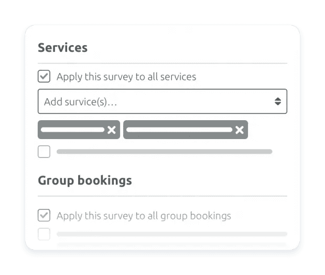Click the checkmark inside the services checkbox
325x275 pixels.
click(44, 77)
